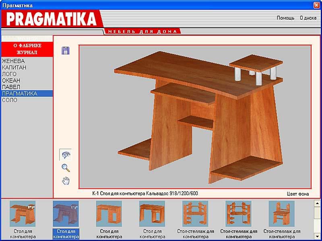The image size is (322, 241).
Task: Pick the fourth computer desk thumbnail
Action: [x=152, y=214]
